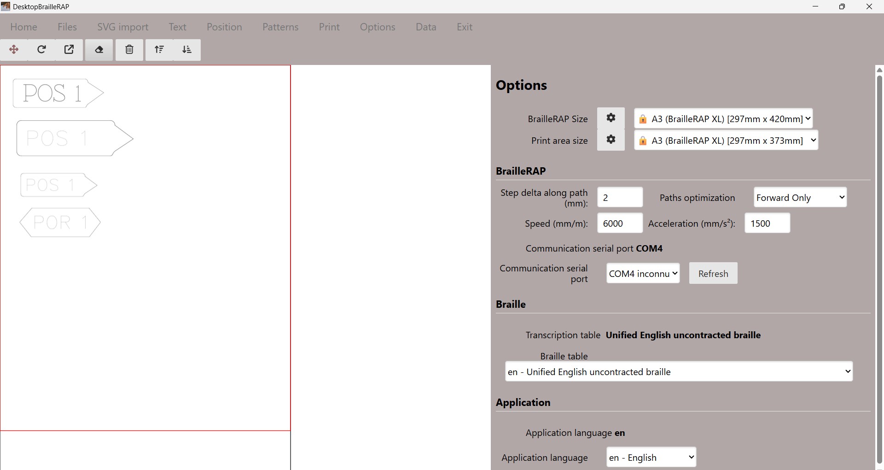
Task: Open the Patterns menu
Action: coord(280,27)
